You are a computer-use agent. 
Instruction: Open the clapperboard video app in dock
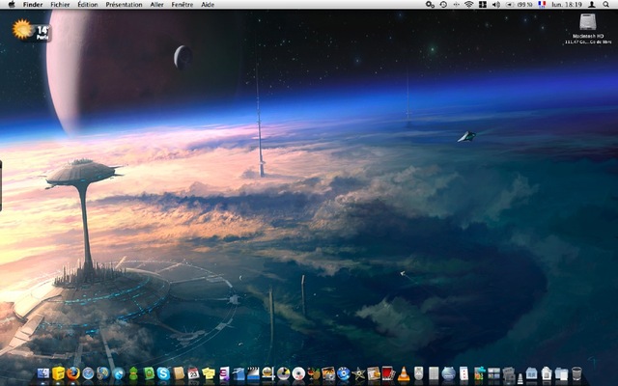pos(253,373)
